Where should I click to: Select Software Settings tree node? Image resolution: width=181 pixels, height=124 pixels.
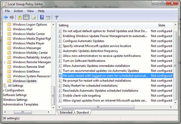tap(15, 95)
